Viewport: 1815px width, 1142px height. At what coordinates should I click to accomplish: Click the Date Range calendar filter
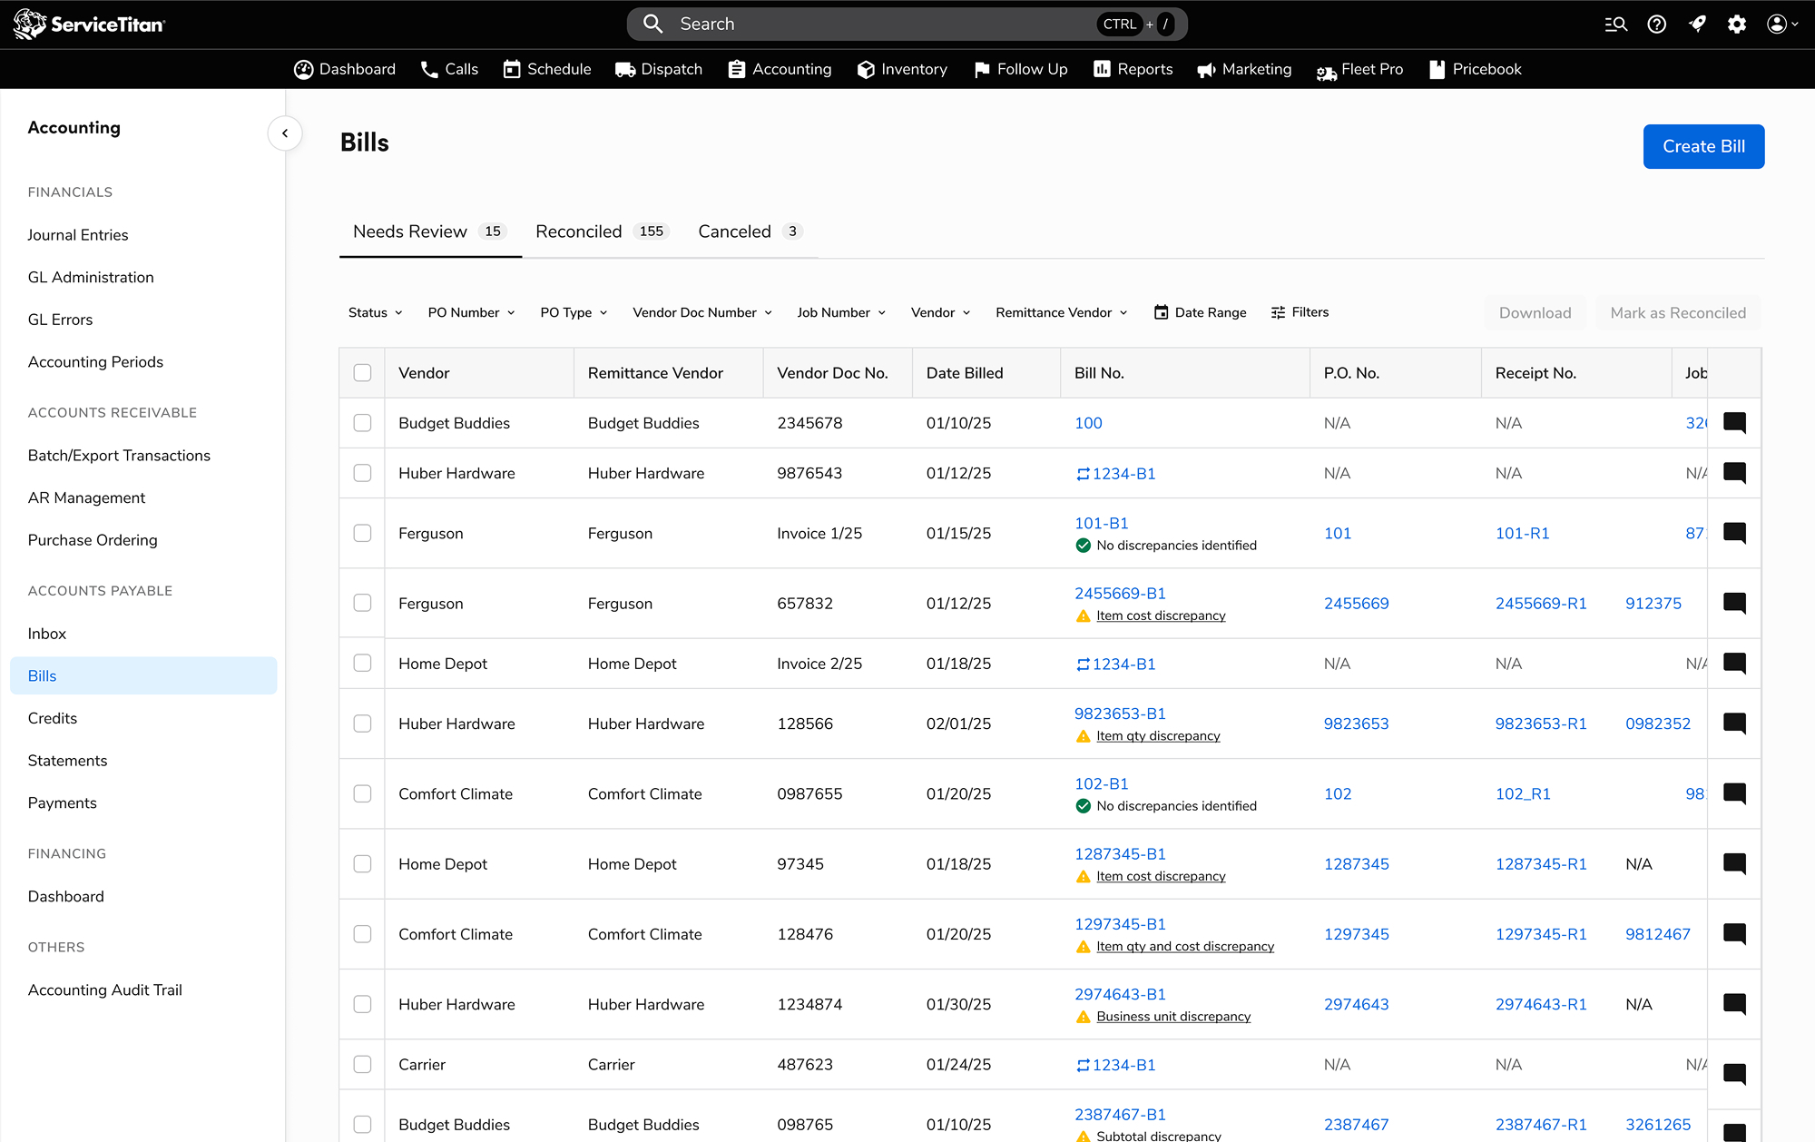(x=1200, y=312)
